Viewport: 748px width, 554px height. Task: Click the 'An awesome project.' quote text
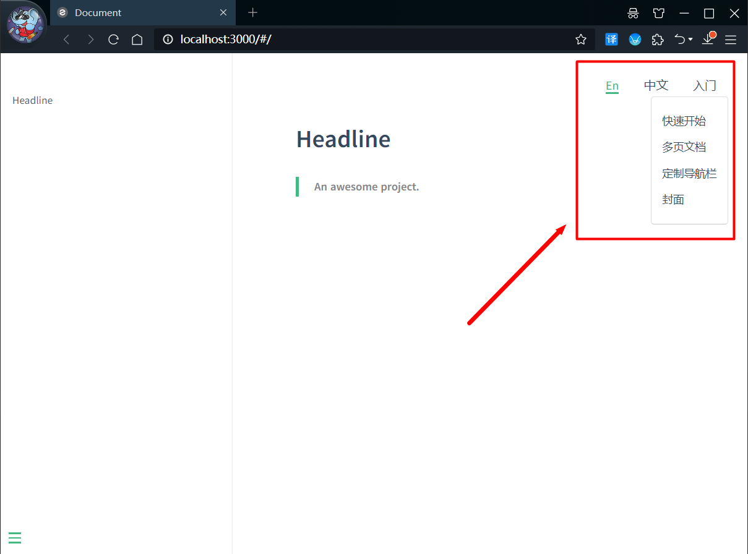[366, 187]
